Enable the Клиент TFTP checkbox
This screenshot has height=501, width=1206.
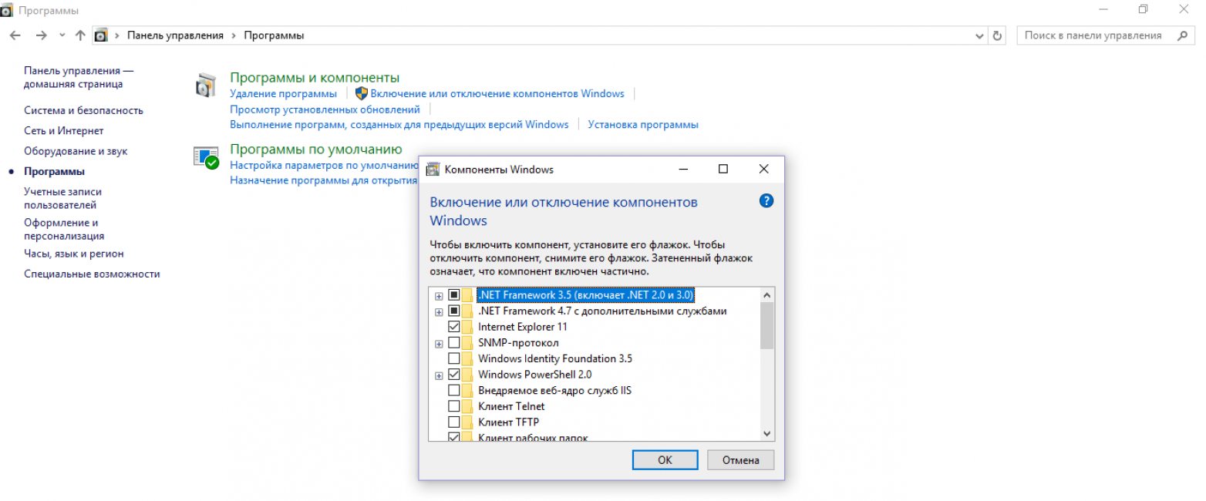tap(454, 422)
